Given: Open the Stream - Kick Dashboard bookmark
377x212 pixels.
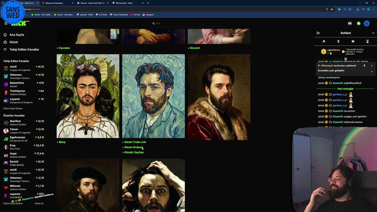Looking at the screenshot, I should click(41, 15).
